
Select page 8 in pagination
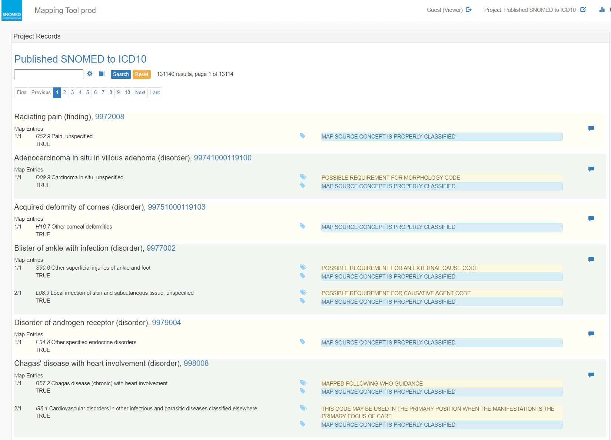[x=111, y=93]
